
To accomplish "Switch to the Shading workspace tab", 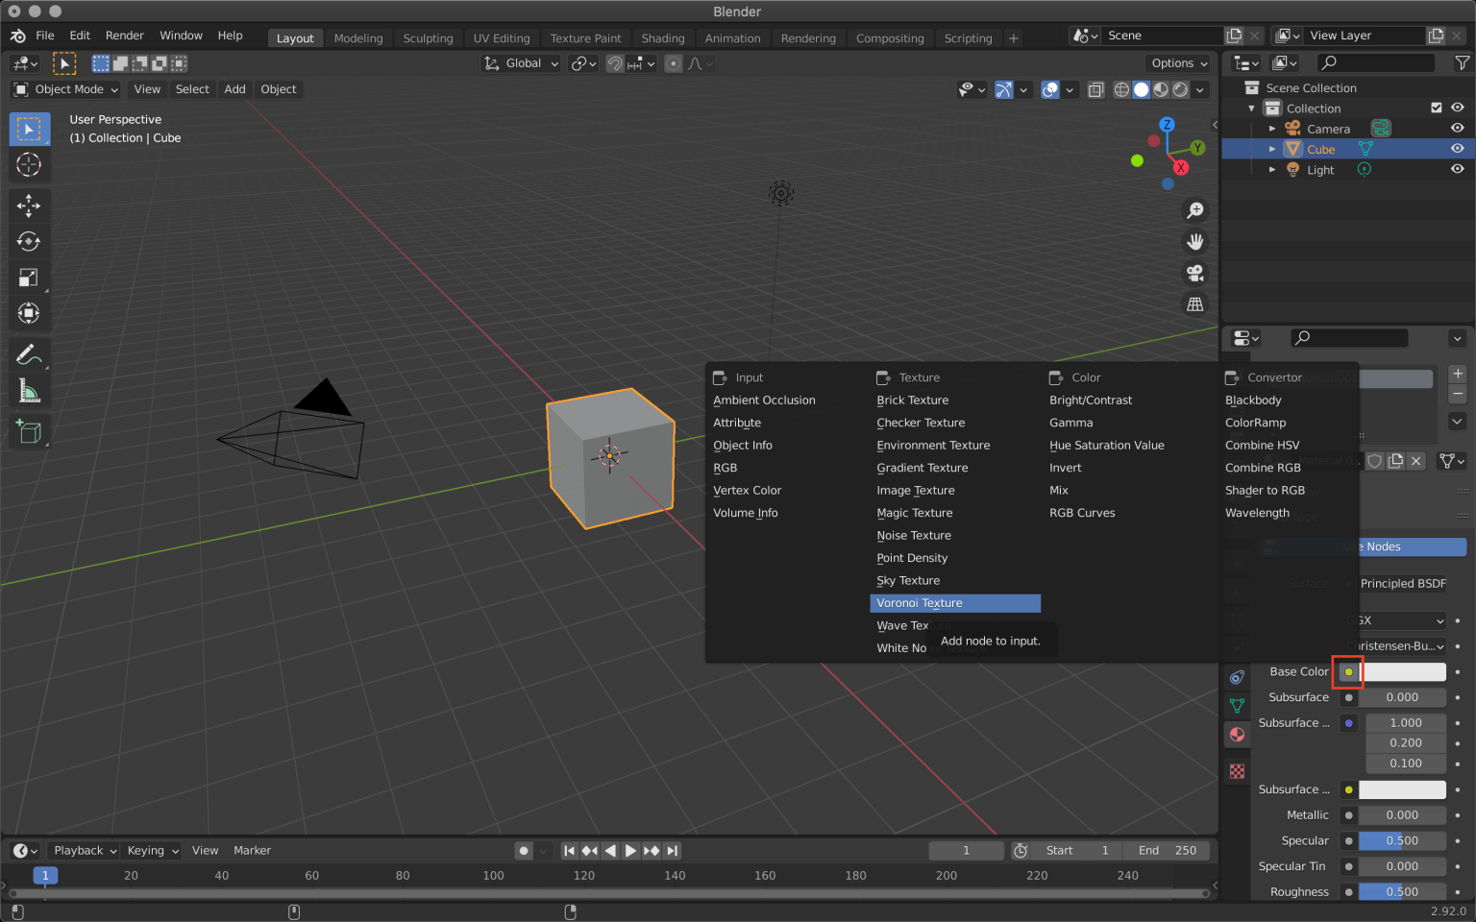I will 662,38.
